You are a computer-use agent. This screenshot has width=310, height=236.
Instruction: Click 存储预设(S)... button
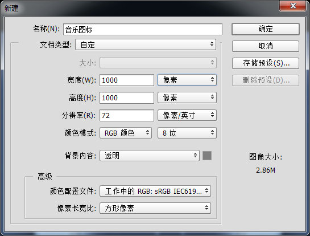[266, 63]
